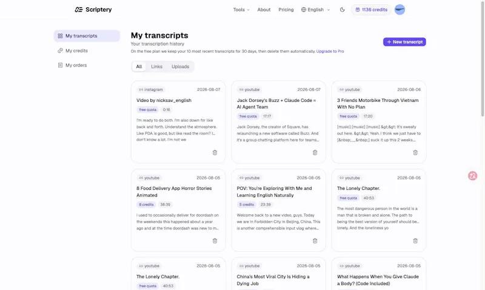Delete the 8 Food Delivery Horror Stories transcript
The width and height of the screenshot is (485, 290).
(x=215, y=241)
